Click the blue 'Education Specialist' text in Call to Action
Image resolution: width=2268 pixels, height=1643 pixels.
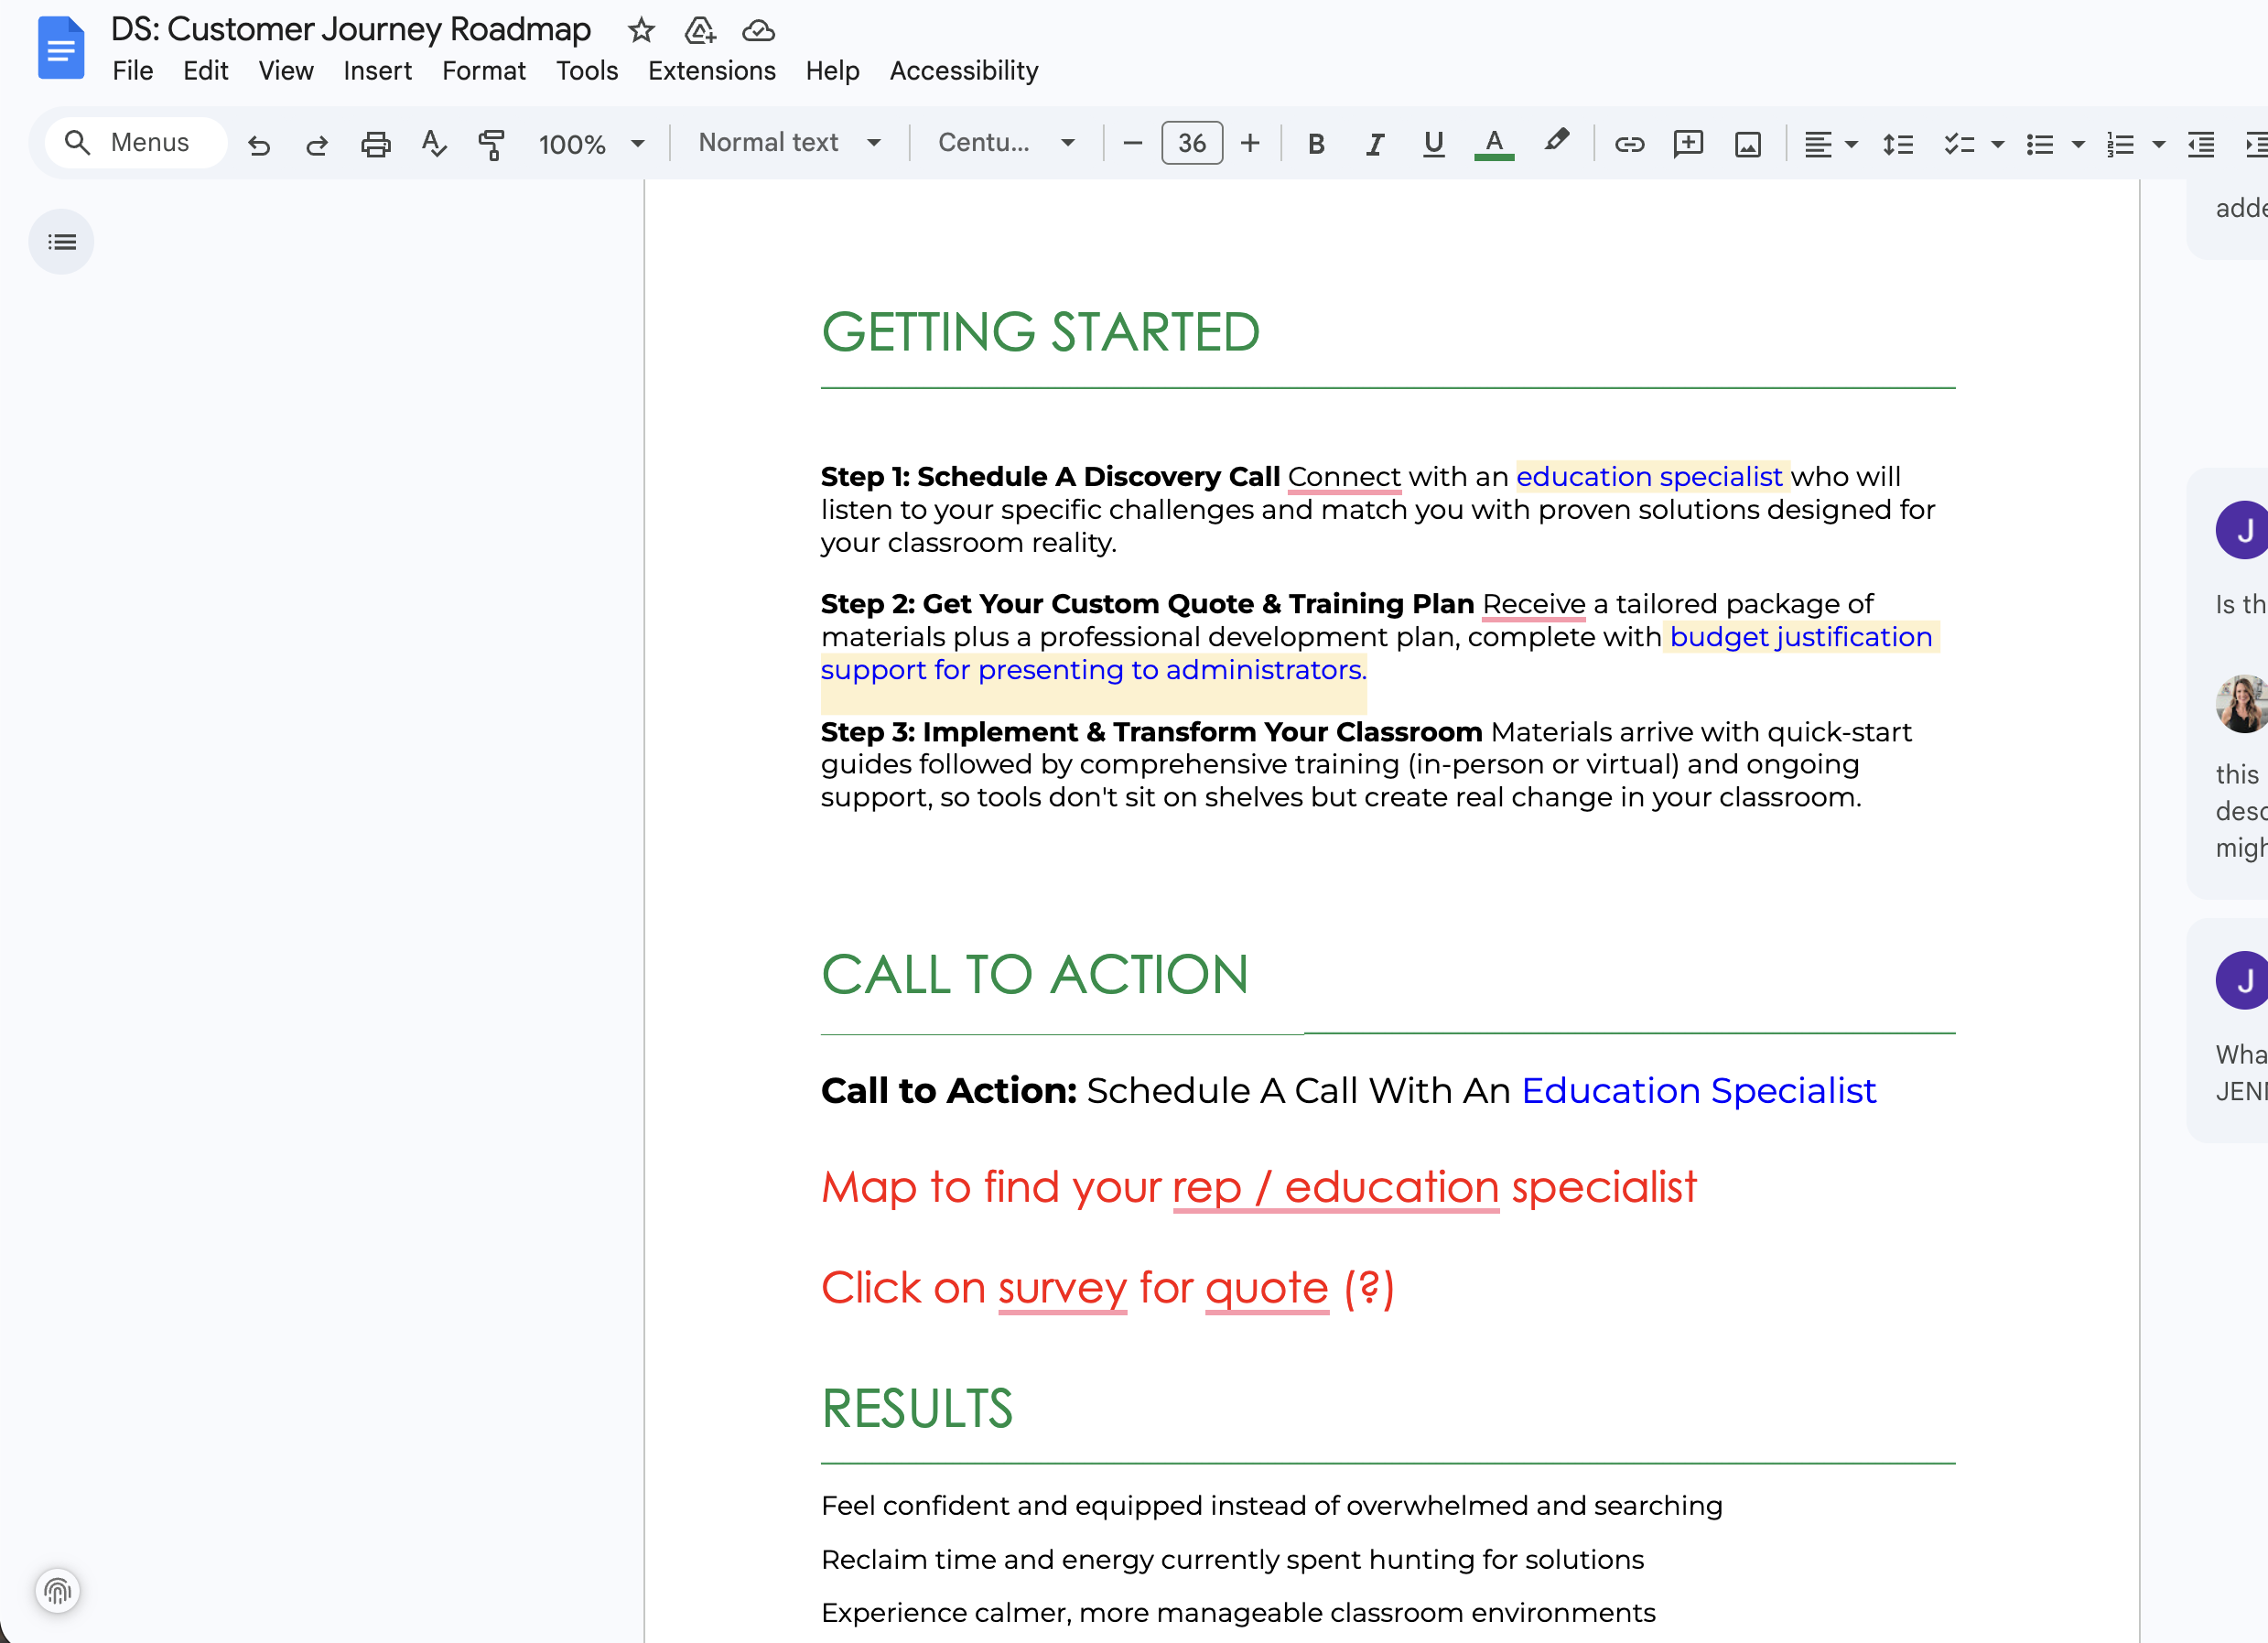coord(1698,1090)
